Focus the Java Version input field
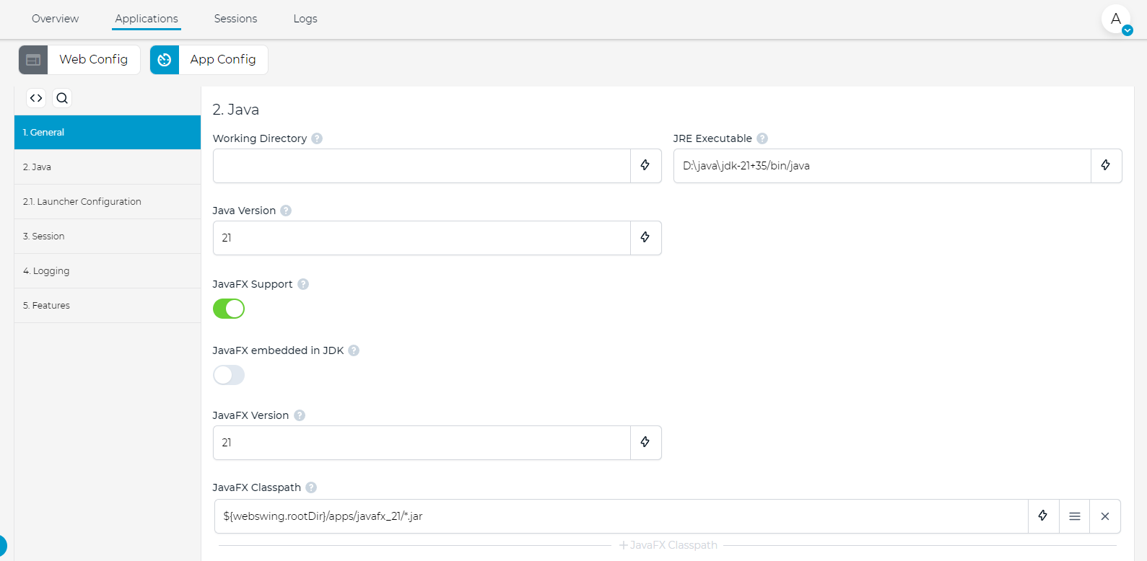This screenshot has height=561, width=1147. [x=422, y=238]
